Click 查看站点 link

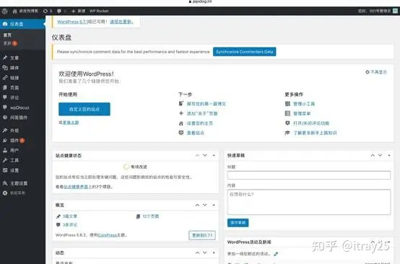coord(196,133)
